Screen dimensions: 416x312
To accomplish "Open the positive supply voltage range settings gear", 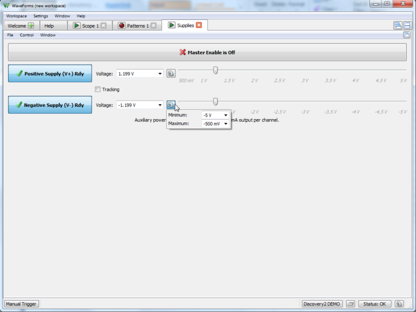I will [x=171, y=74].
